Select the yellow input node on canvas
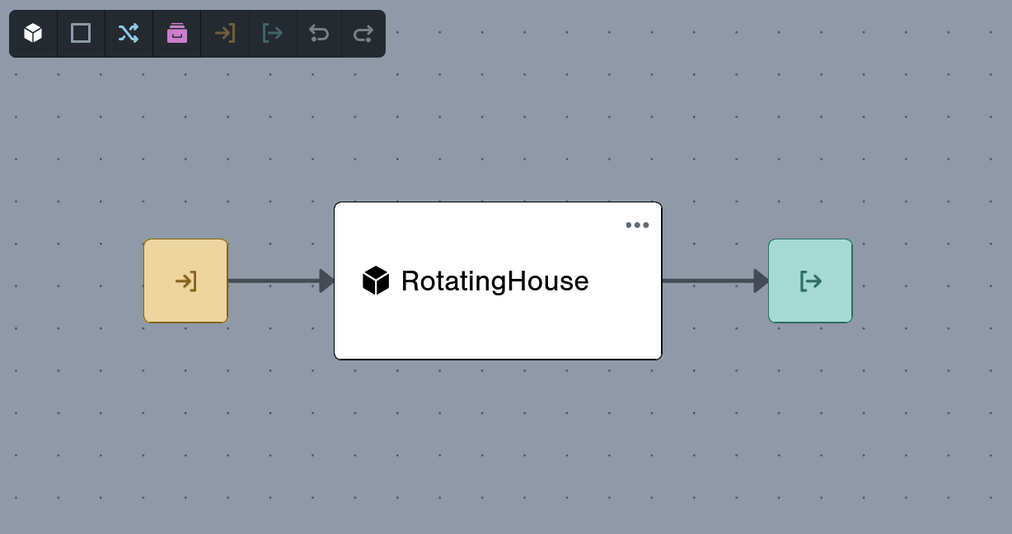This screenshot has height=534, width=1012. click(x=185, y=281)
